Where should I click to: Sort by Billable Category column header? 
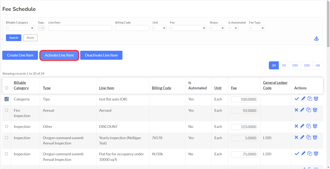(x=21, y=85)
